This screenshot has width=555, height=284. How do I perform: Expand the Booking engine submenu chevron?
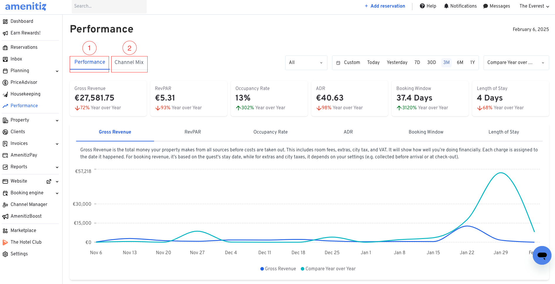coord(57,193)
